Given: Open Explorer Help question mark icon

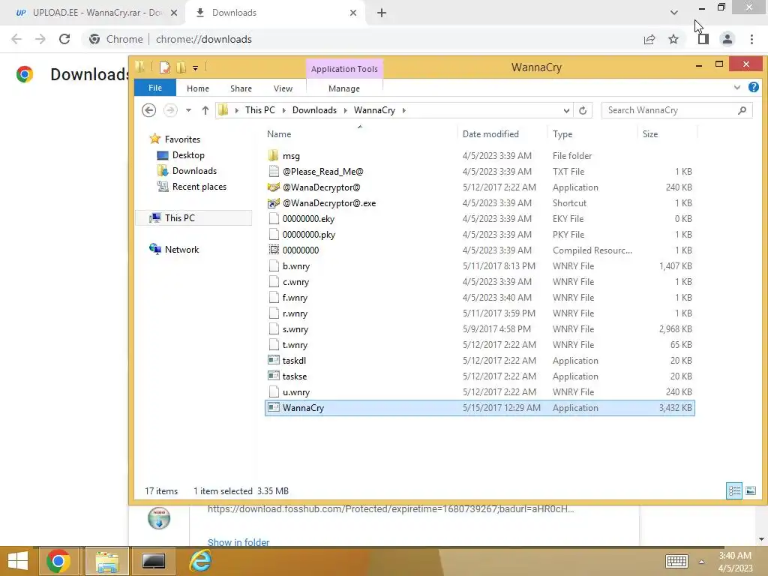Looking at the screenshot, I should 753,87.
